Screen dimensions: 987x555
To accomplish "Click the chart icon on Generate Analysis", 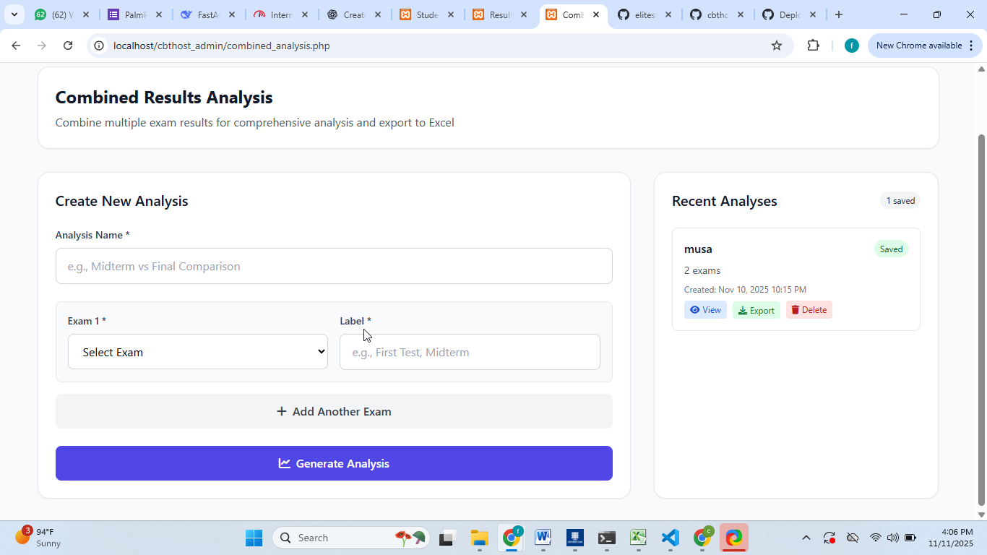I will point(285,463).
